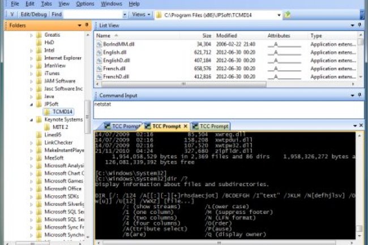Select the English.dll file
The image size is (368, 245).
[115, 52]
